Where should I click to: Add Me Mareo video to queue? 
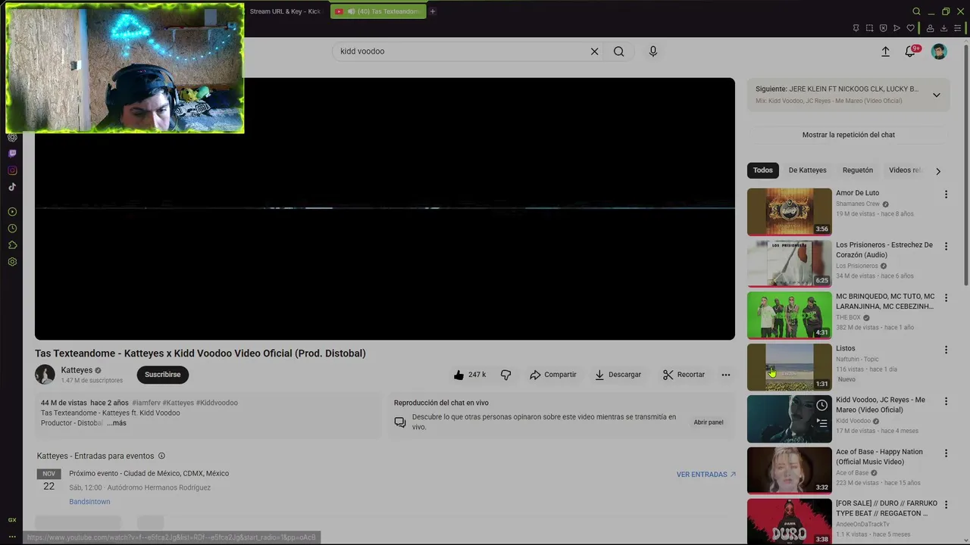[821, 423]
